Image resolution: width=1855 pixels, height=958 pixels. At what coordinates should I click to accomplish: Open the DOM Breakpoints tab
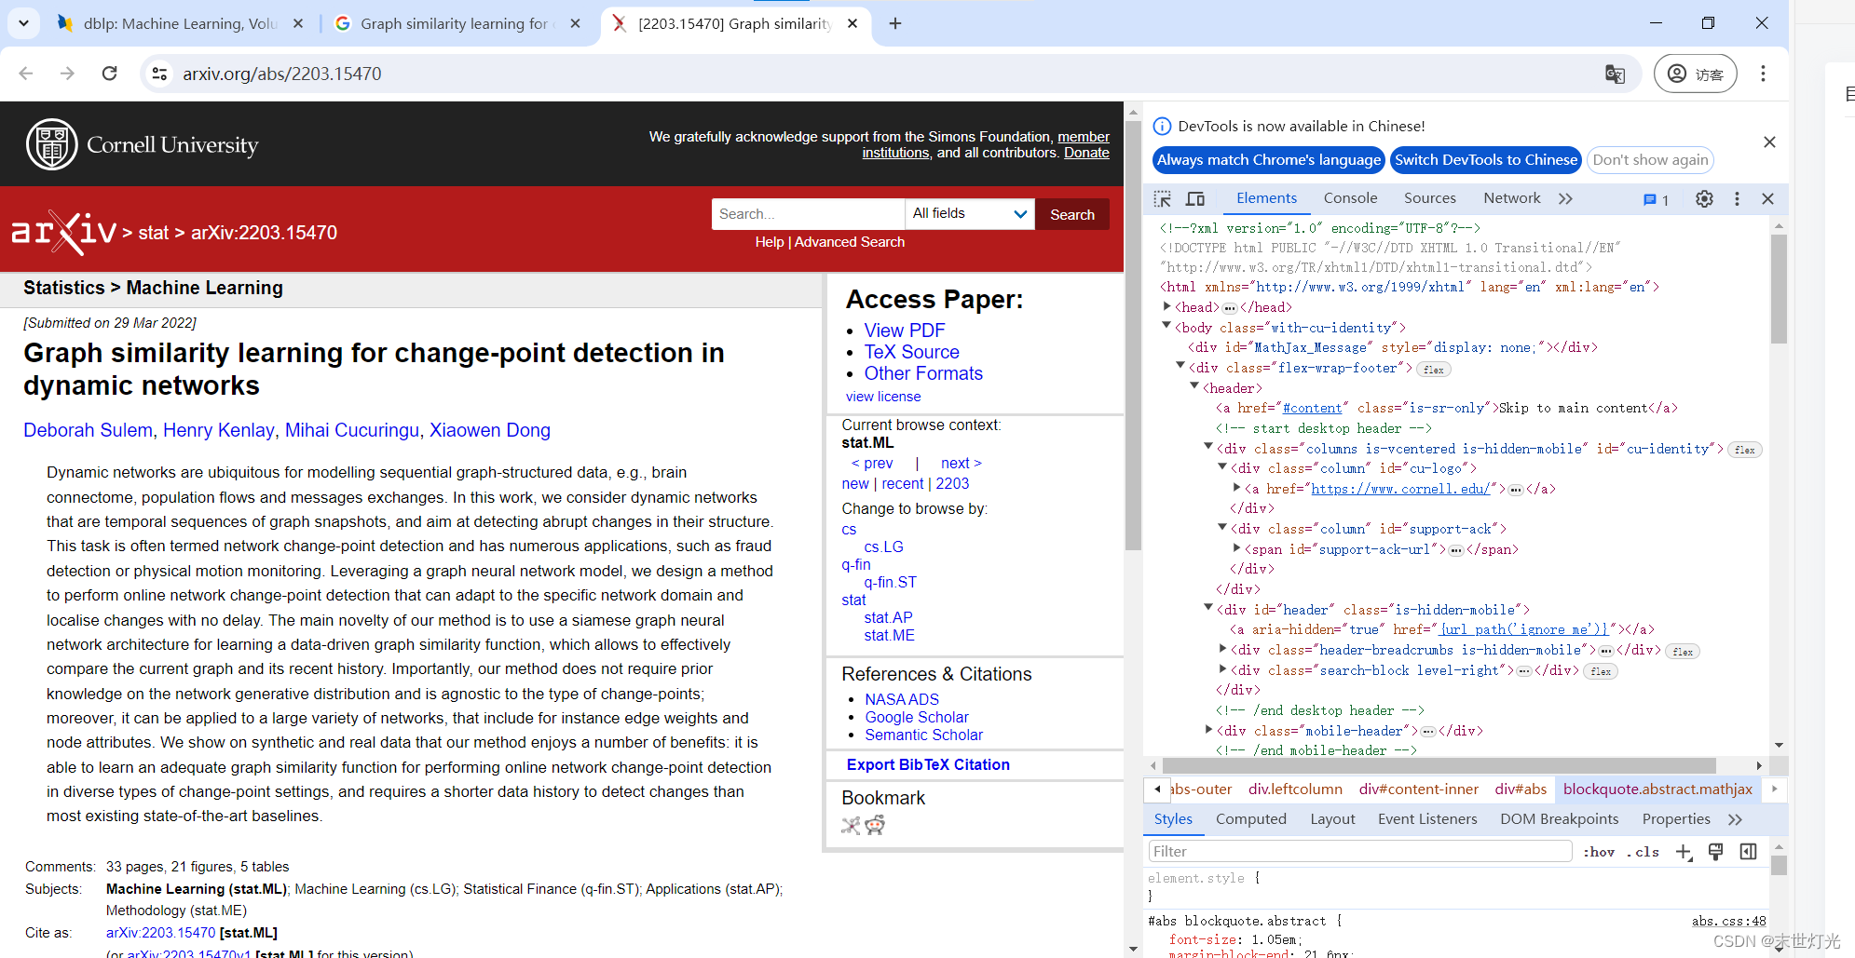click(x=1559, y=818)
